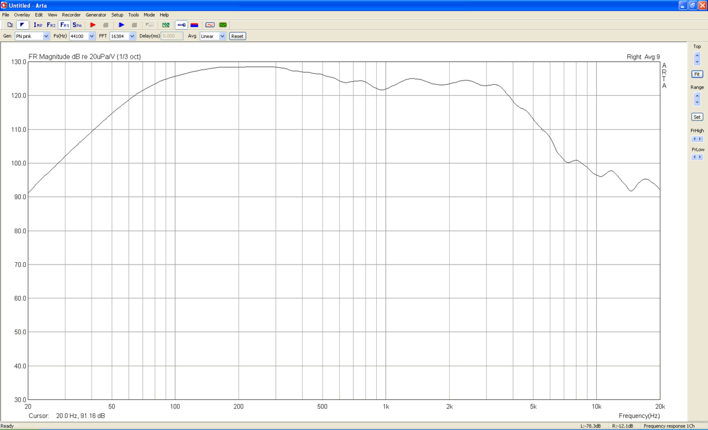
Task: Click the Delay(ms) input field
Action: tap(172, 36)
